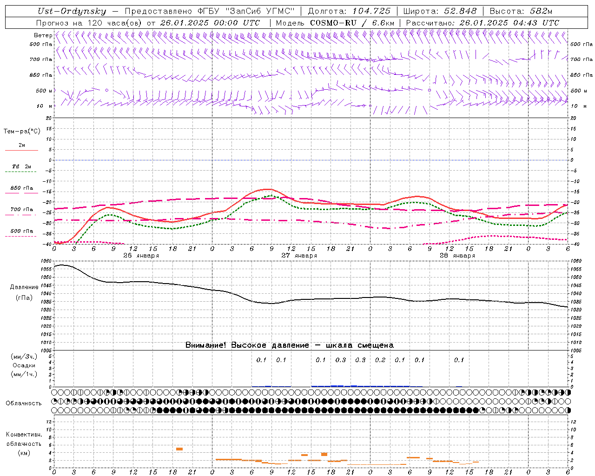This screenshot has height=476, width=595.
Task: Click the "0.2" precipitation value
Action: click(380, 360)
